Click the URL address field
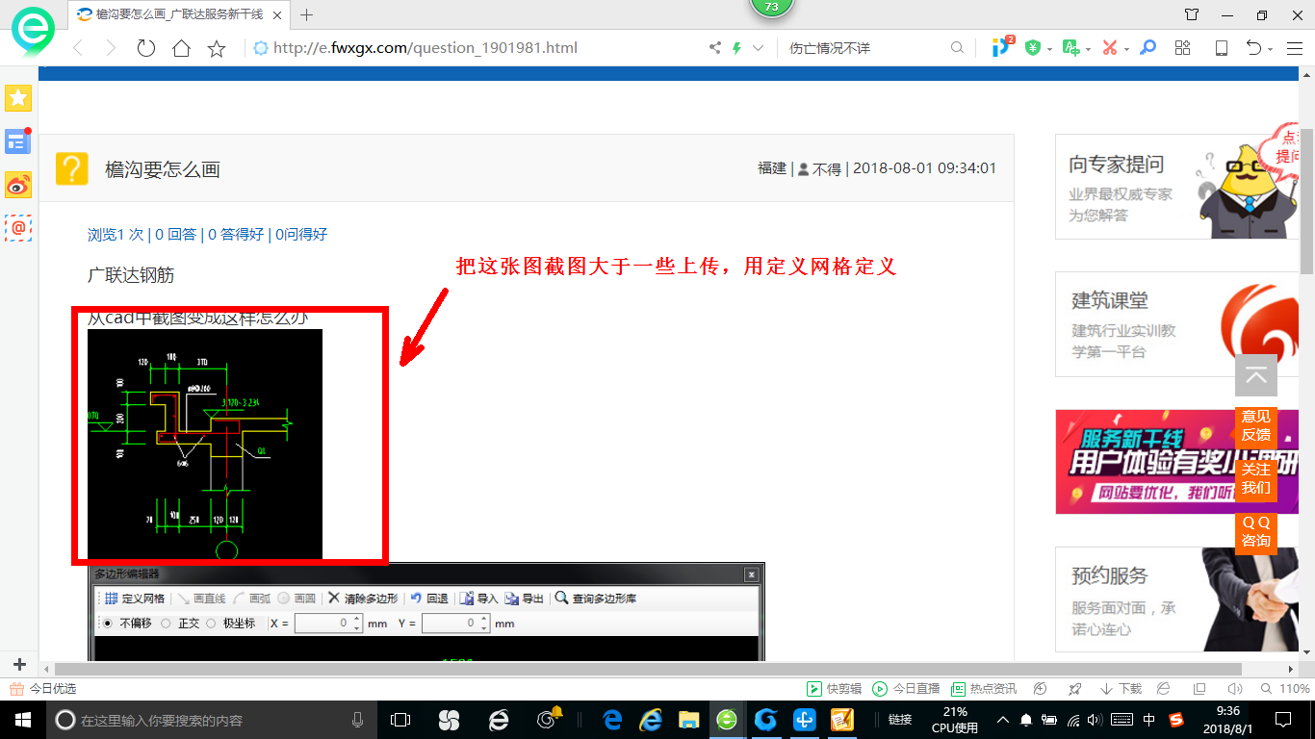Viewport: 1315px width, 739px height. 477,47
